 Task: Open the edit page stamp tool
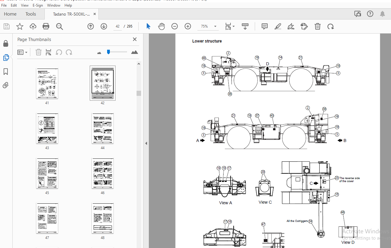(304, 26)
